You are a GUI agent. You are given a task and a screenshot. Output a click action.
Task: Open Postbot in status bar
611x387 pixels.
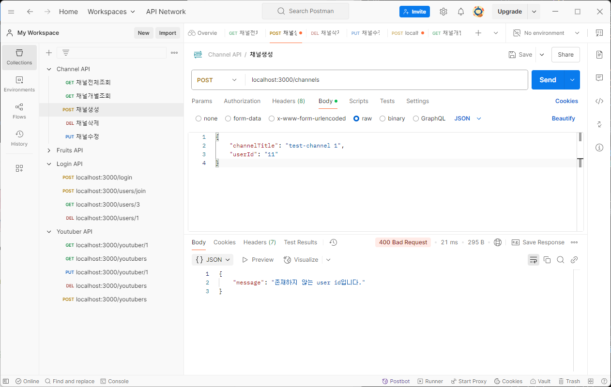pos(396,381)
